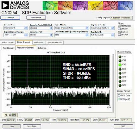138x130 pixels.
Task: Click the SFDR readout value field
Action: [45, 120]
